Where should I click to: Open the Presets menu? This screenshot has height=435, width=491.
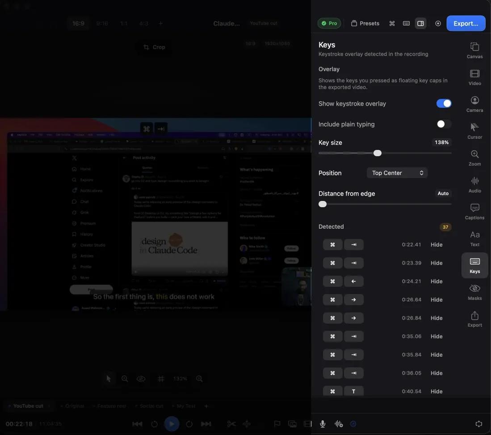[365, 23]
